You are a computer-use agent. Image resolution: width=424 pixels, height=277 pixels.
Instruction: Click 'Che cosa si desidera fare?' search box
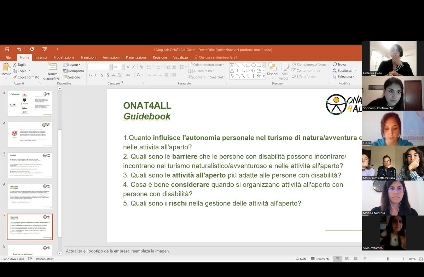point(215,57)
